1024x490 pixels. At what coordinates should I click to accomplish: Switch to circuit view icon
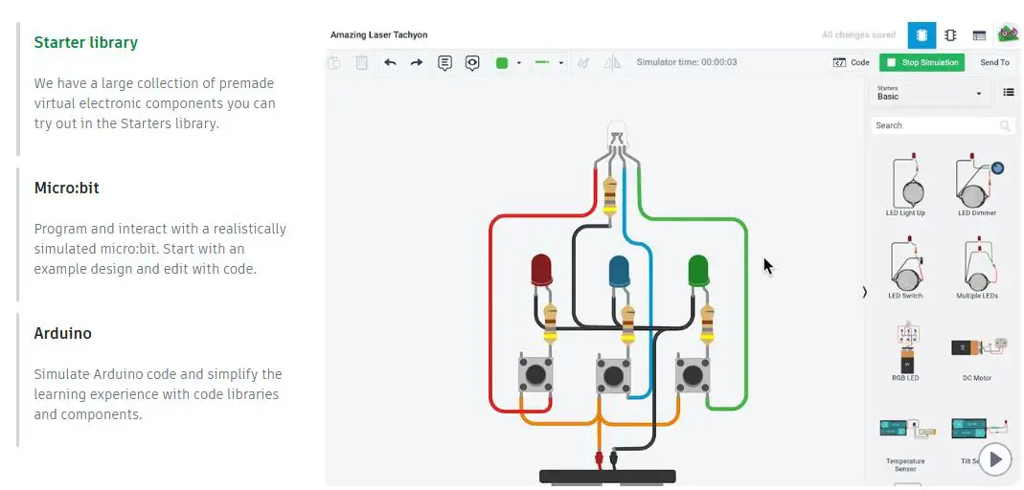(922, 35)
